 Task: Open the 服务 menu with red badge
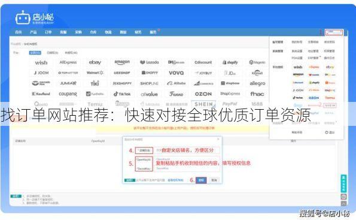153,32
